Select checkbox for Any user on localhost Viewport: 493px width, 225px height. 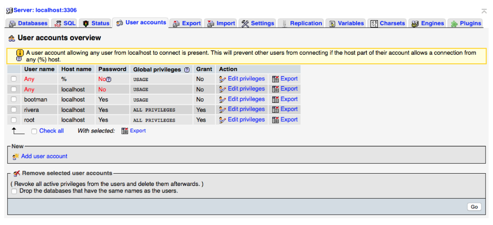point(14,89)
